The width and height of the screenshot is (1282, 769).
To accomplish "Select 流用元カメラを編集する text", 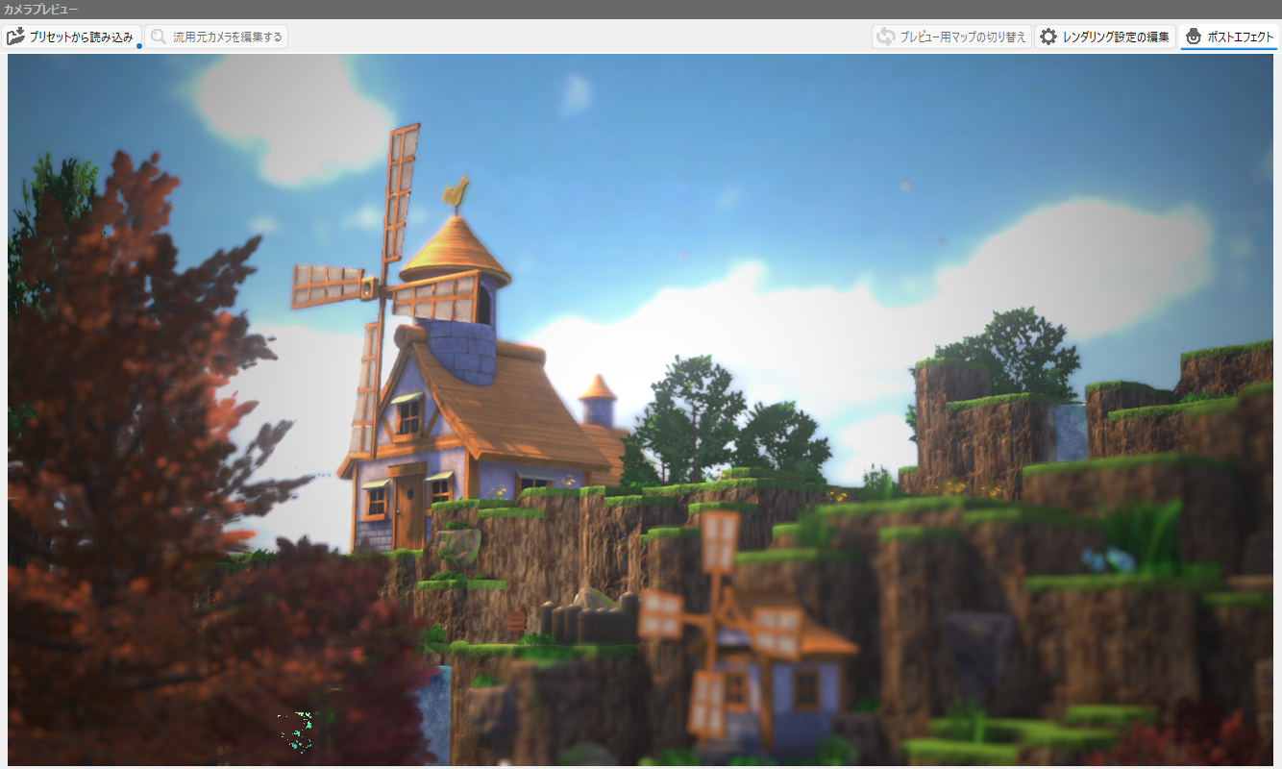I will pyautogui.click(x=228, y=37).
